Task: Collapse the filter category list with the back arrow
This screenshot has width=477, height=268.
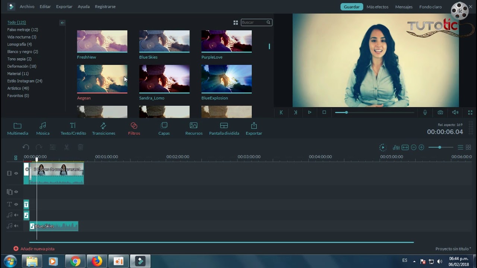Action: point(63,23)
